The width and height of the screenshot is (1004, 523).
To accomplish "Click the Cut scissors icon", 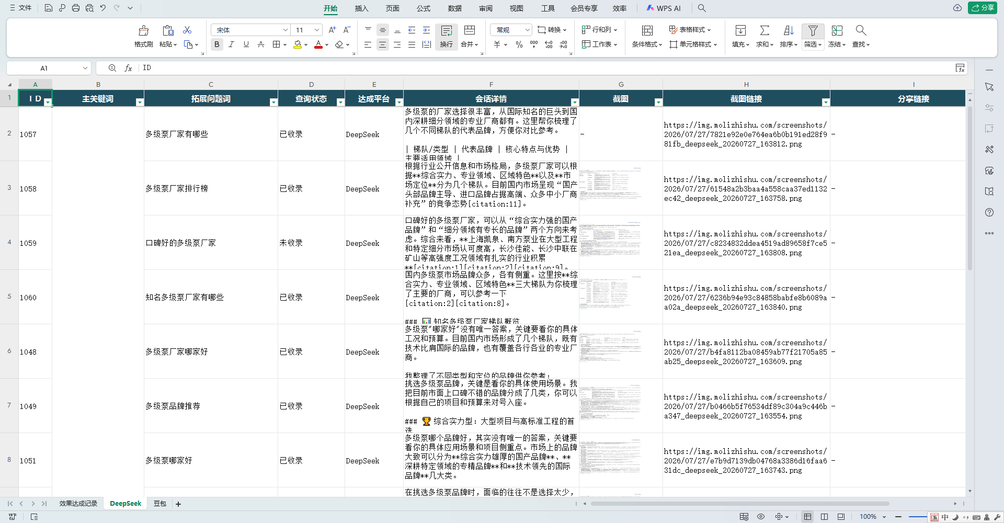I will click(187, 30).
